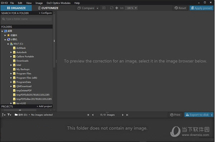
Task: Click the Add project link
Action: [44, 106]
